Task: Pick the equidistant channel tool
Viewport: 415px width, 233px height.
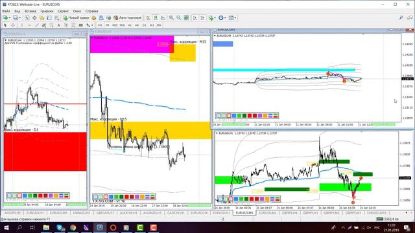Action: (x=44, y=25)
